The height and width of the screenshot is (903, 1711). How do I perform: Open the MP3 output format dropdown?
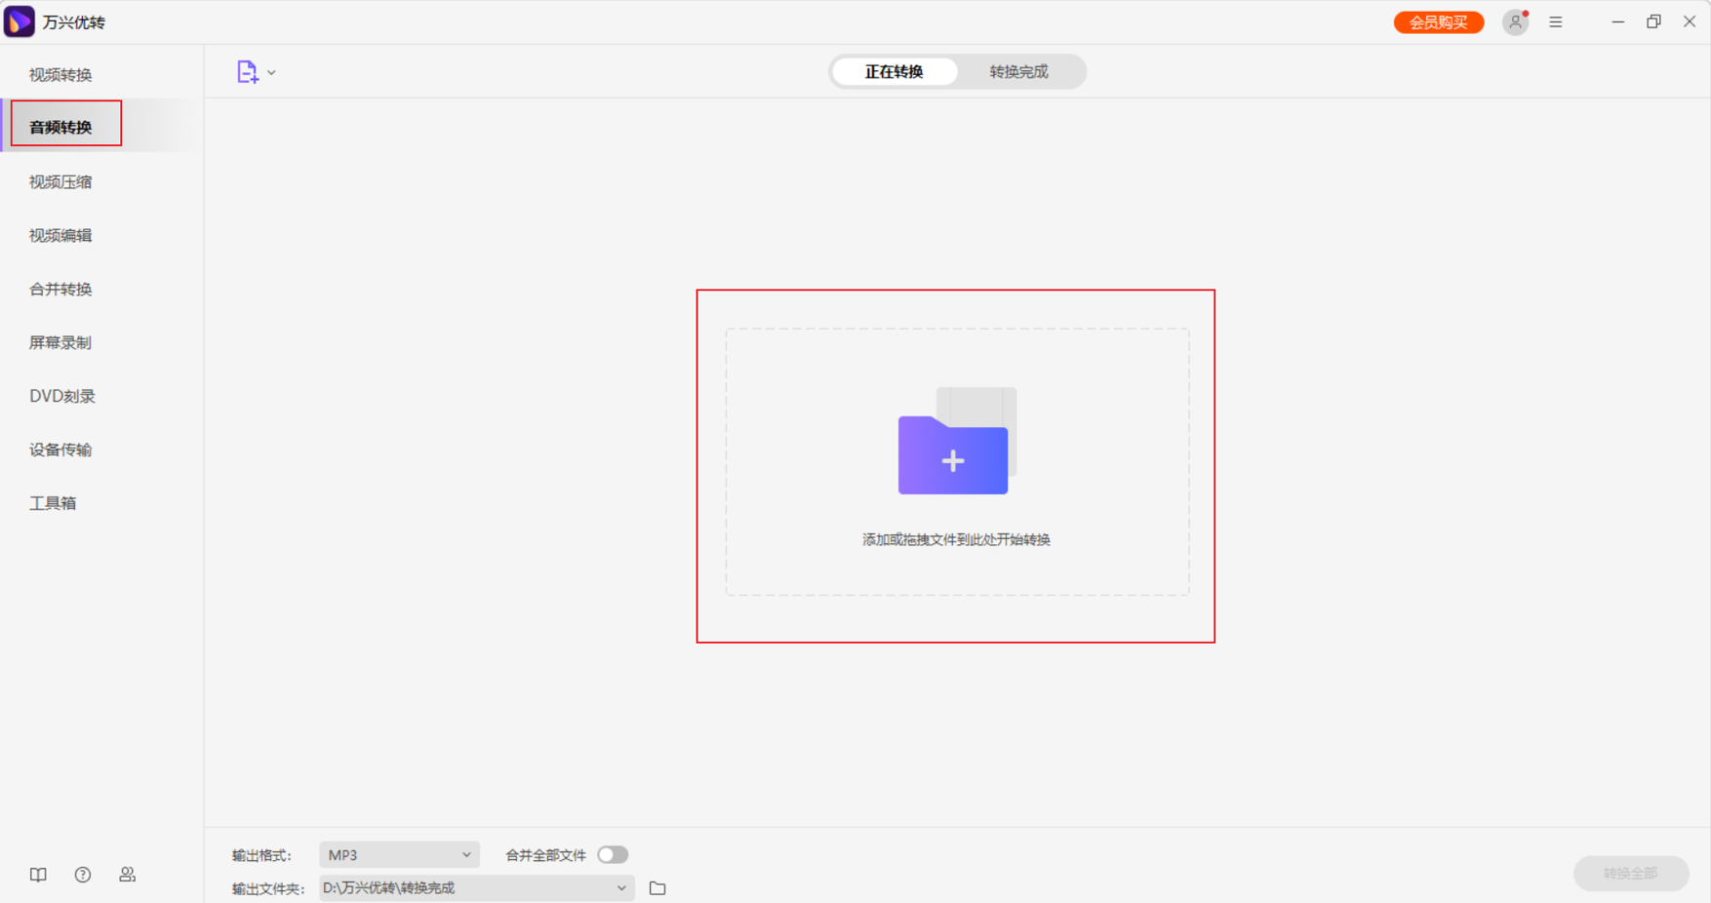pos(399,855)
